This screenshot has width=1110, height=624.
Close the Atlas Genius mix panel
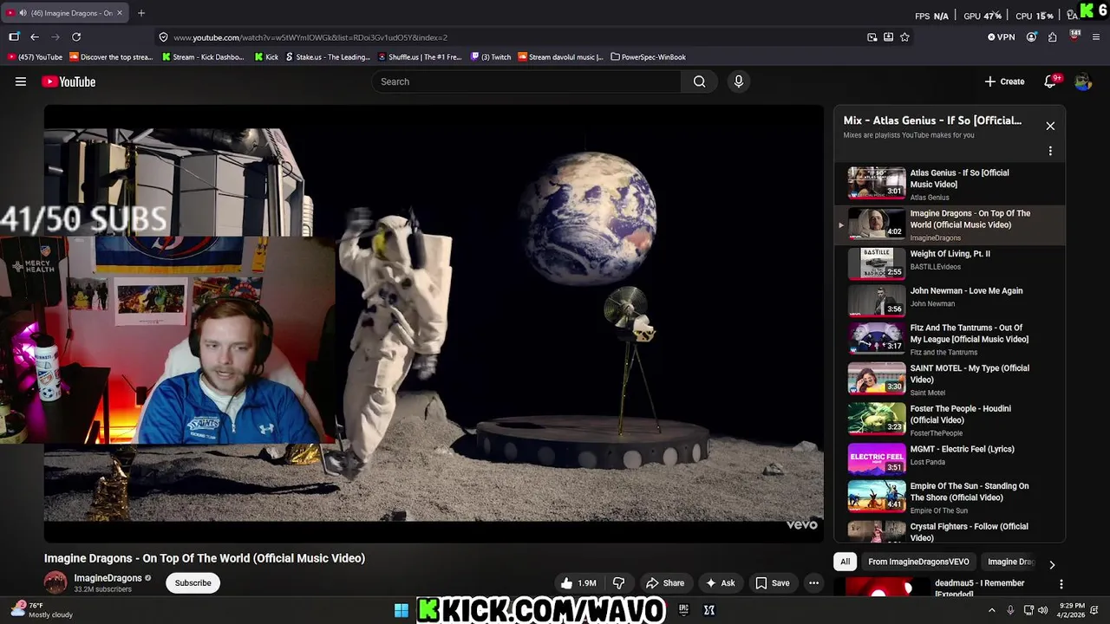[1050, 126]
